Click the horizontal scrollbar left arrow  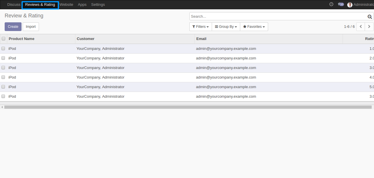click(2, 107)
